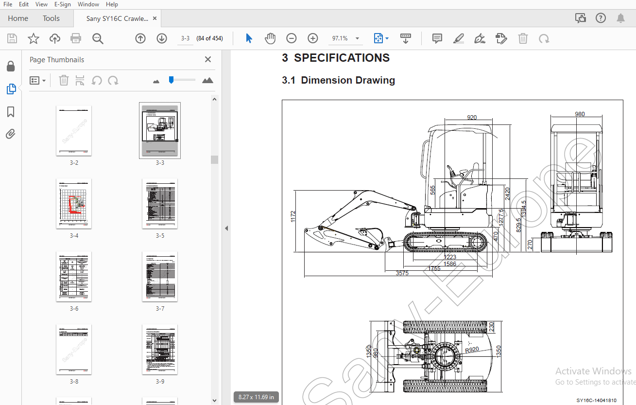Viewport: 636px width, 405px height.
Task: Click the page number input field
Action: (x=185, y=38)
